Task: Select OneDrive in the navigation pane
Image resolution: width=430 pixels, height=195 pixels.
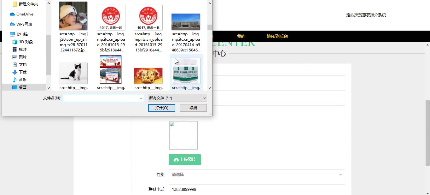Action: [25, 14]
